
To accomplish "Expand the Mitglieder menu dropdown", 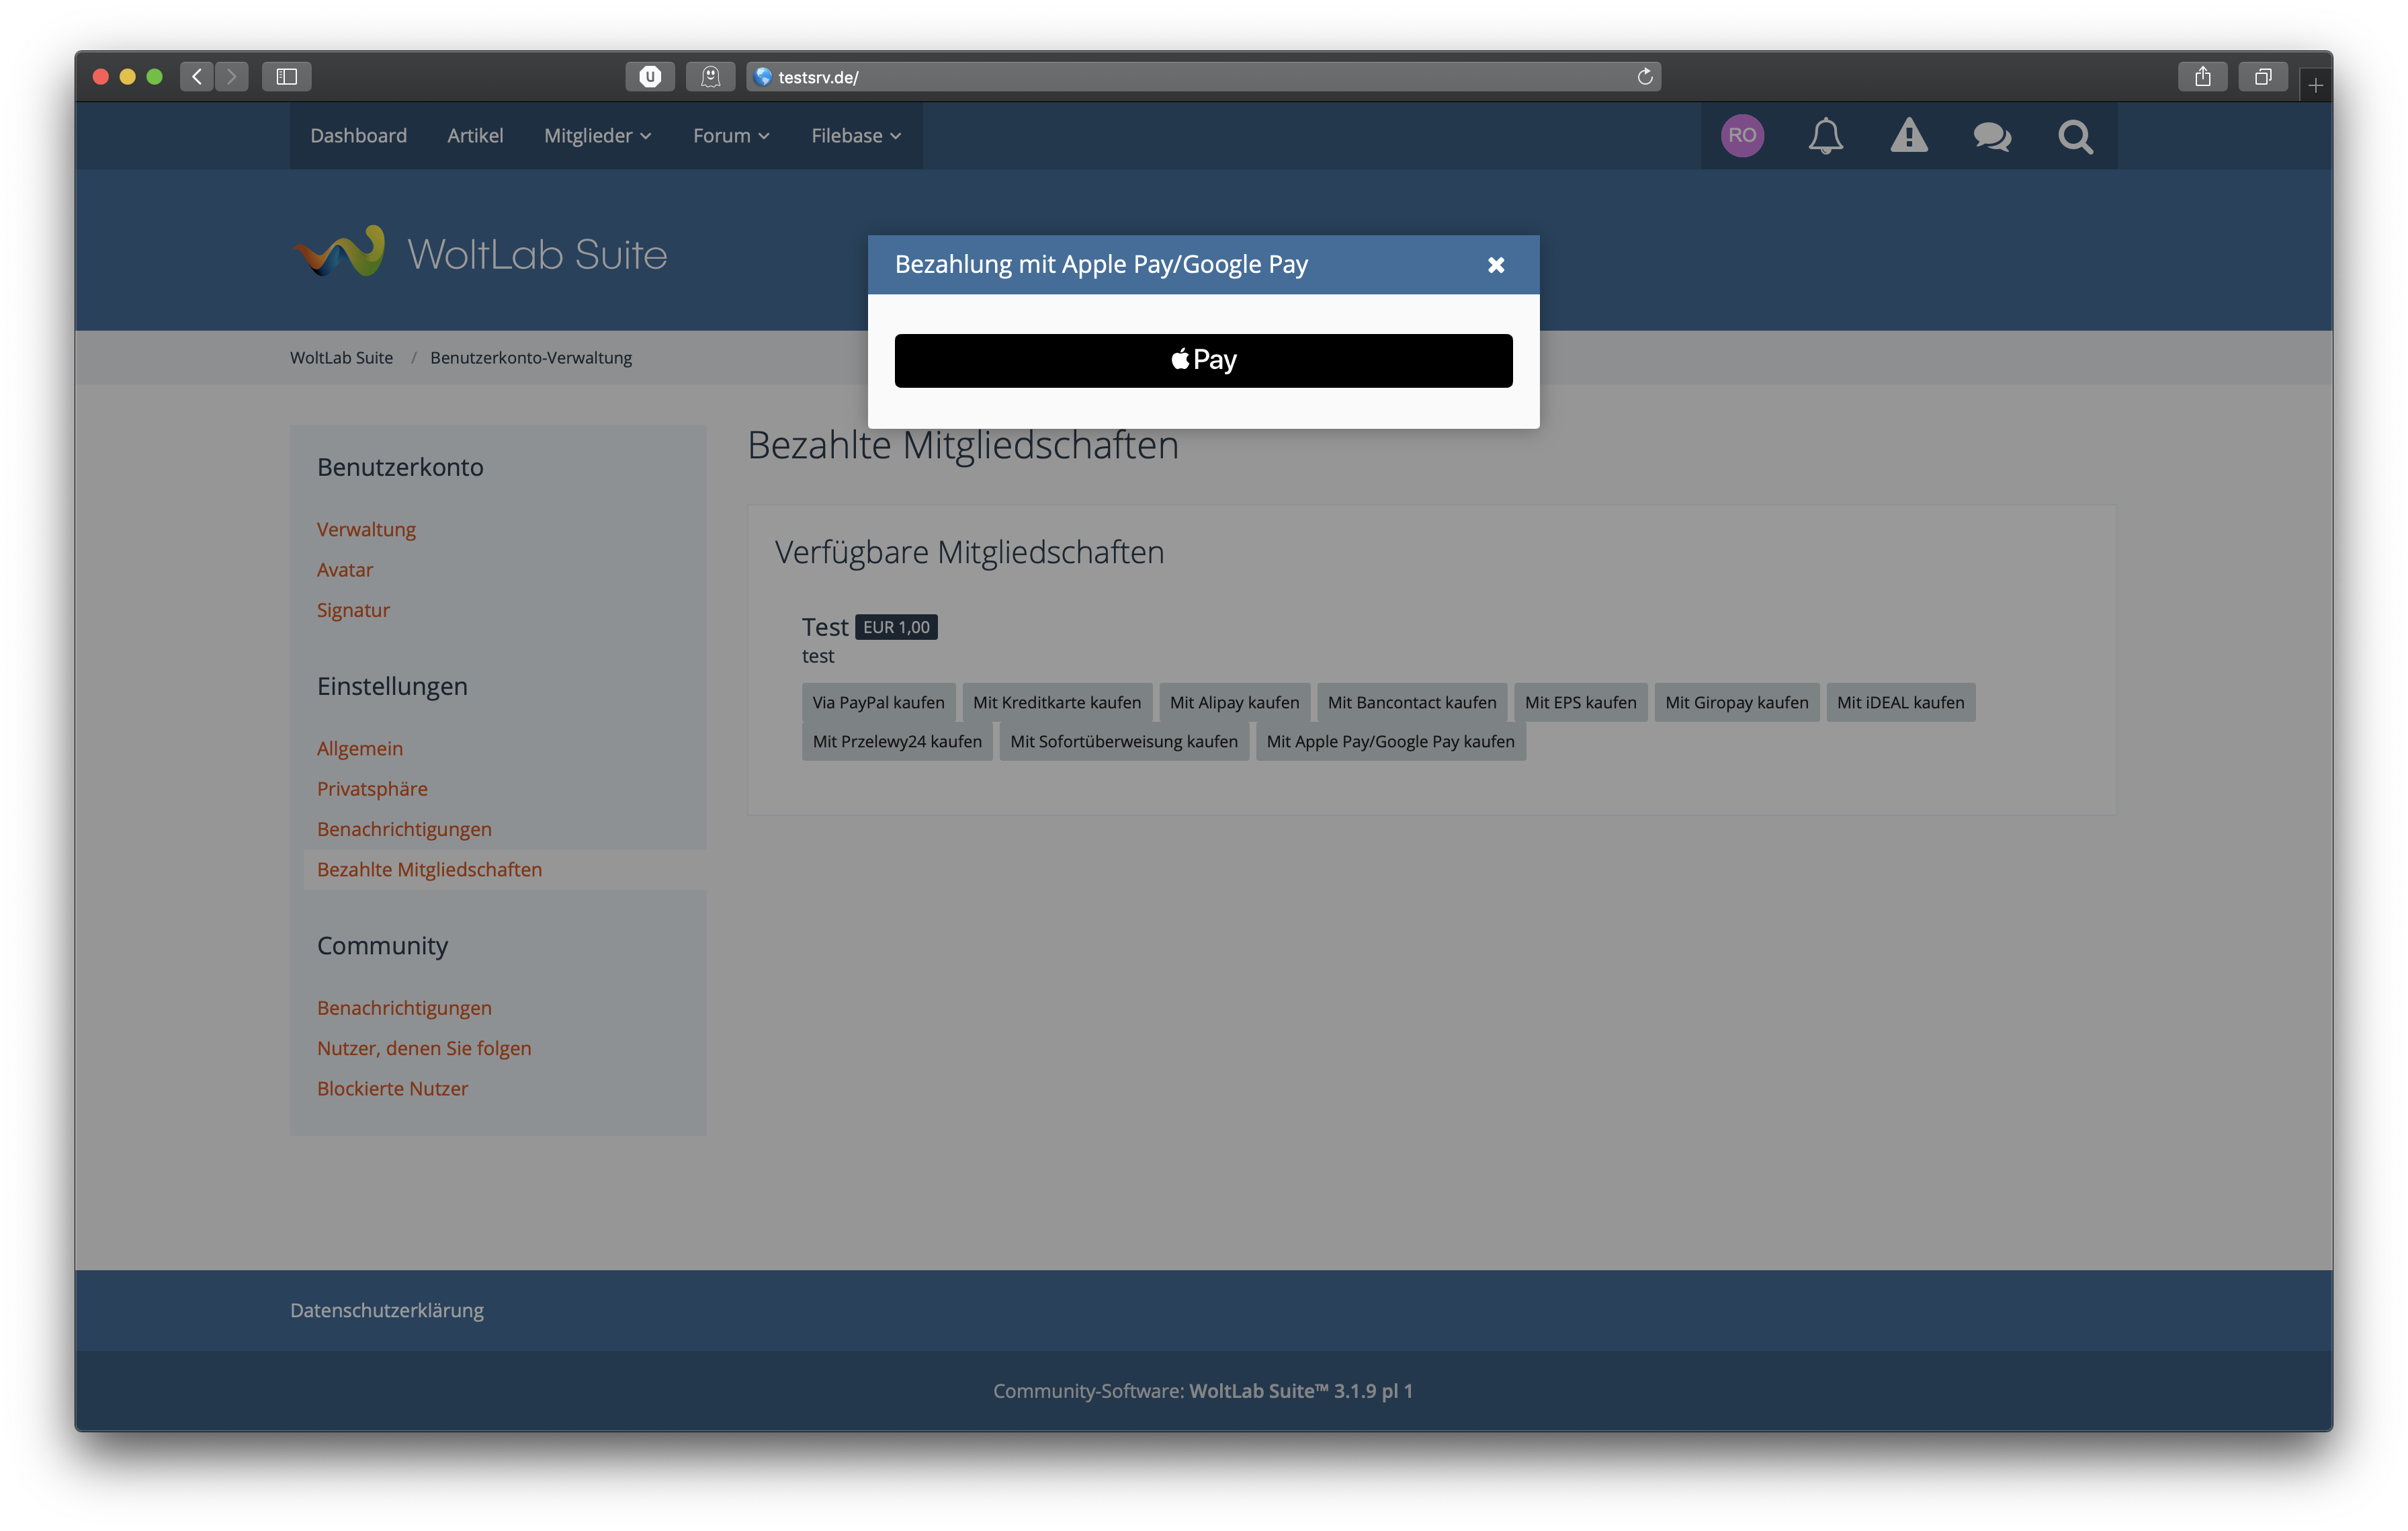I will [597, 136].
